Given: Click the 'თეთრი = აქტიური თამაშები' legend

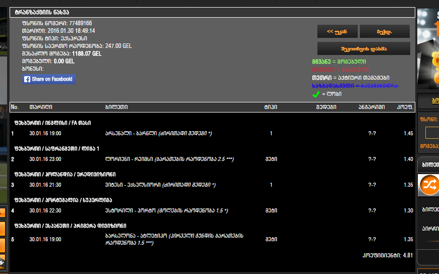Looking at the screenshot, I should click(x=351, y=78).
